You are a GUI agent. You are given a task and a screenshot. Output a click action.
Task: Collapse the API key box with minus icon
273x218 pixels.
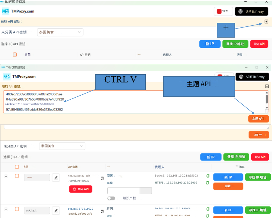tap(267, 86)
